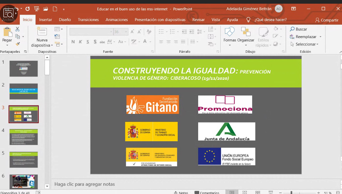Click the Redo arrow in quick access toolbar
The image size is (342, 194).
[27, 9]
